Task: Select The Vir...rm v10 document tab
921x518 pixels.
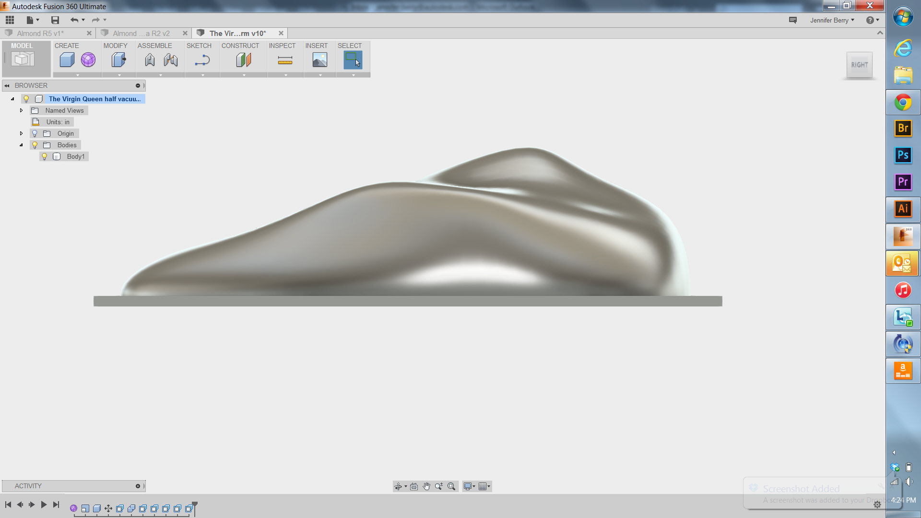Action: pyautogui.click(x=238, y=33)
